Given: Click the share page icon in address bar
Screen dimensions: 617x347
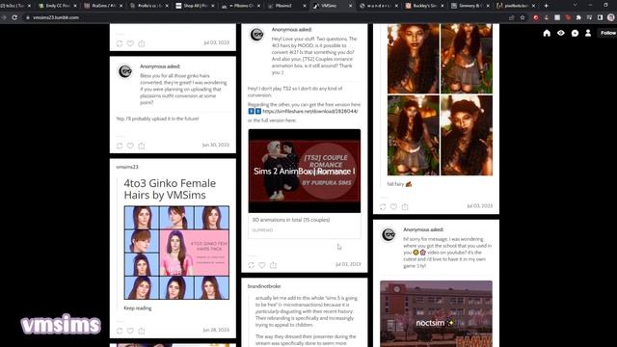Looking at the screenshot, I should tap(512, 17).
